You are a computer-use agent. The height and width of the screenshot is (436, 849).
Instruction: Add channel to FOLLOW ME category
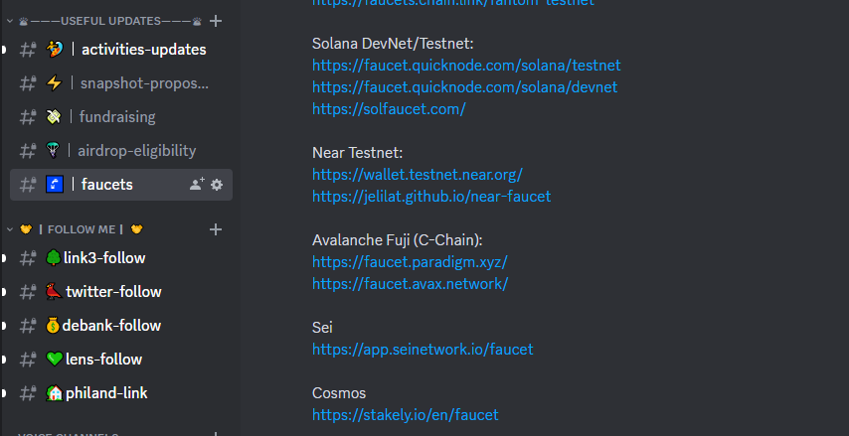216,229
